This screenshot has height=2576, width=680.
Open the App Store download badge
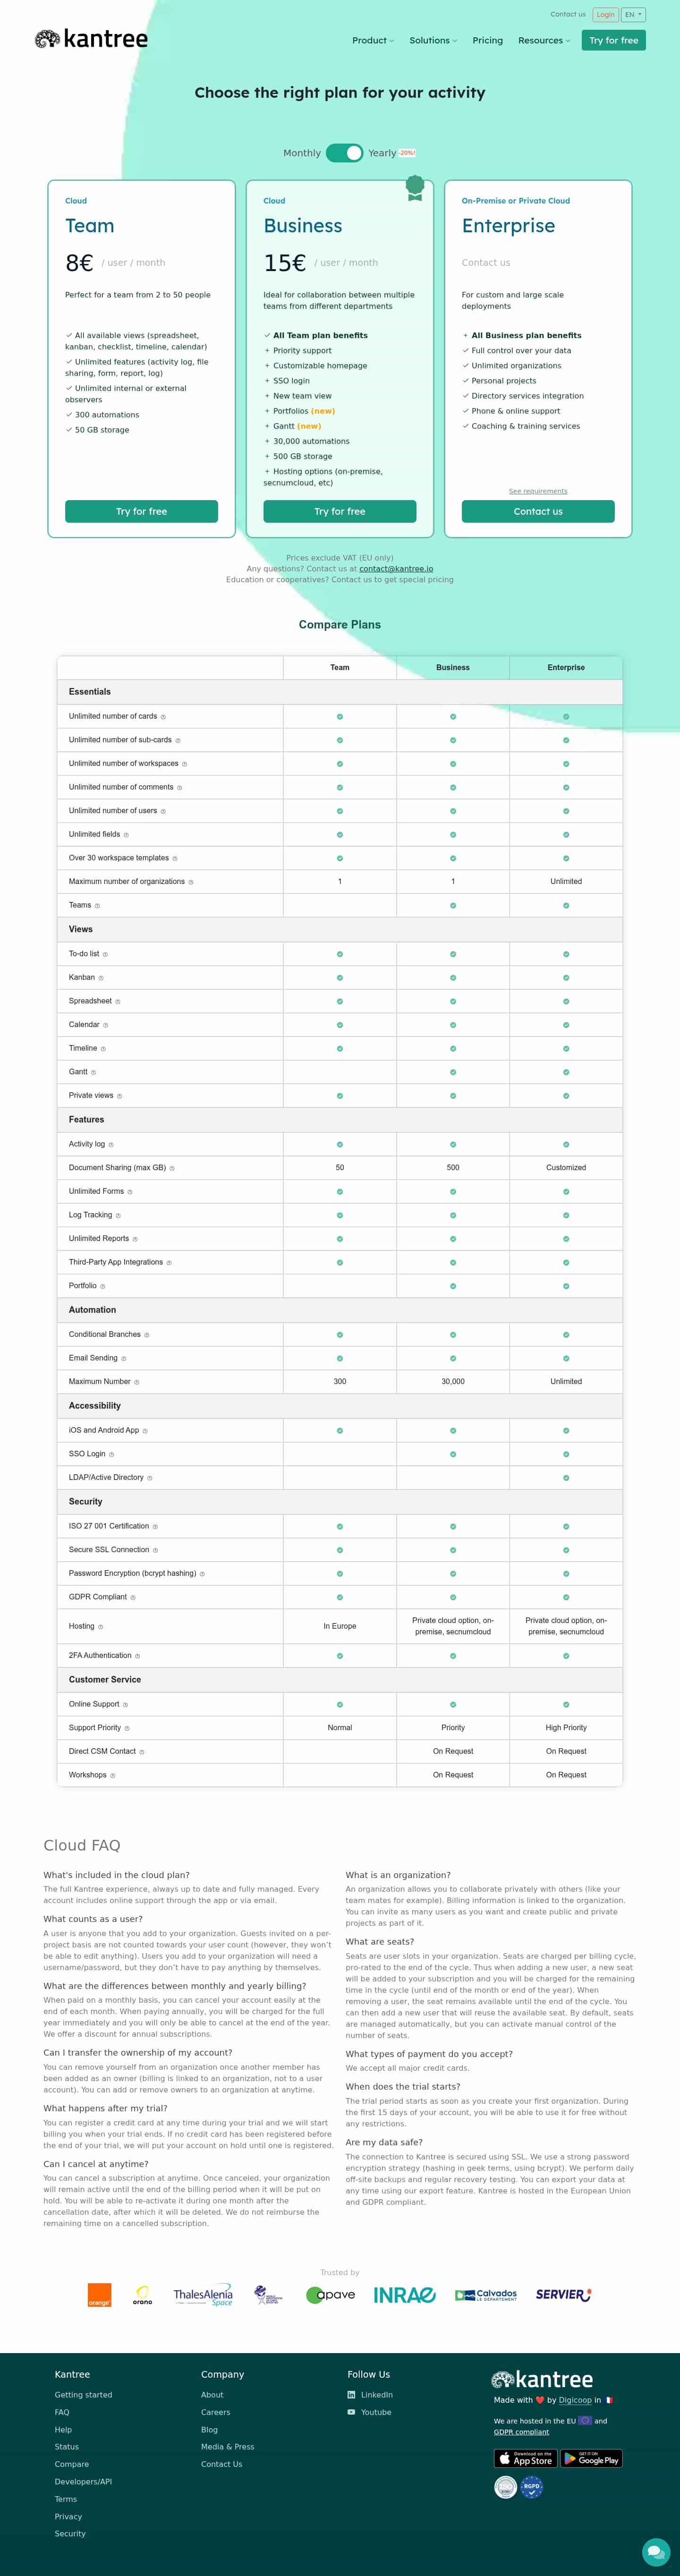pyautogui.click(x=526, y=2458)
